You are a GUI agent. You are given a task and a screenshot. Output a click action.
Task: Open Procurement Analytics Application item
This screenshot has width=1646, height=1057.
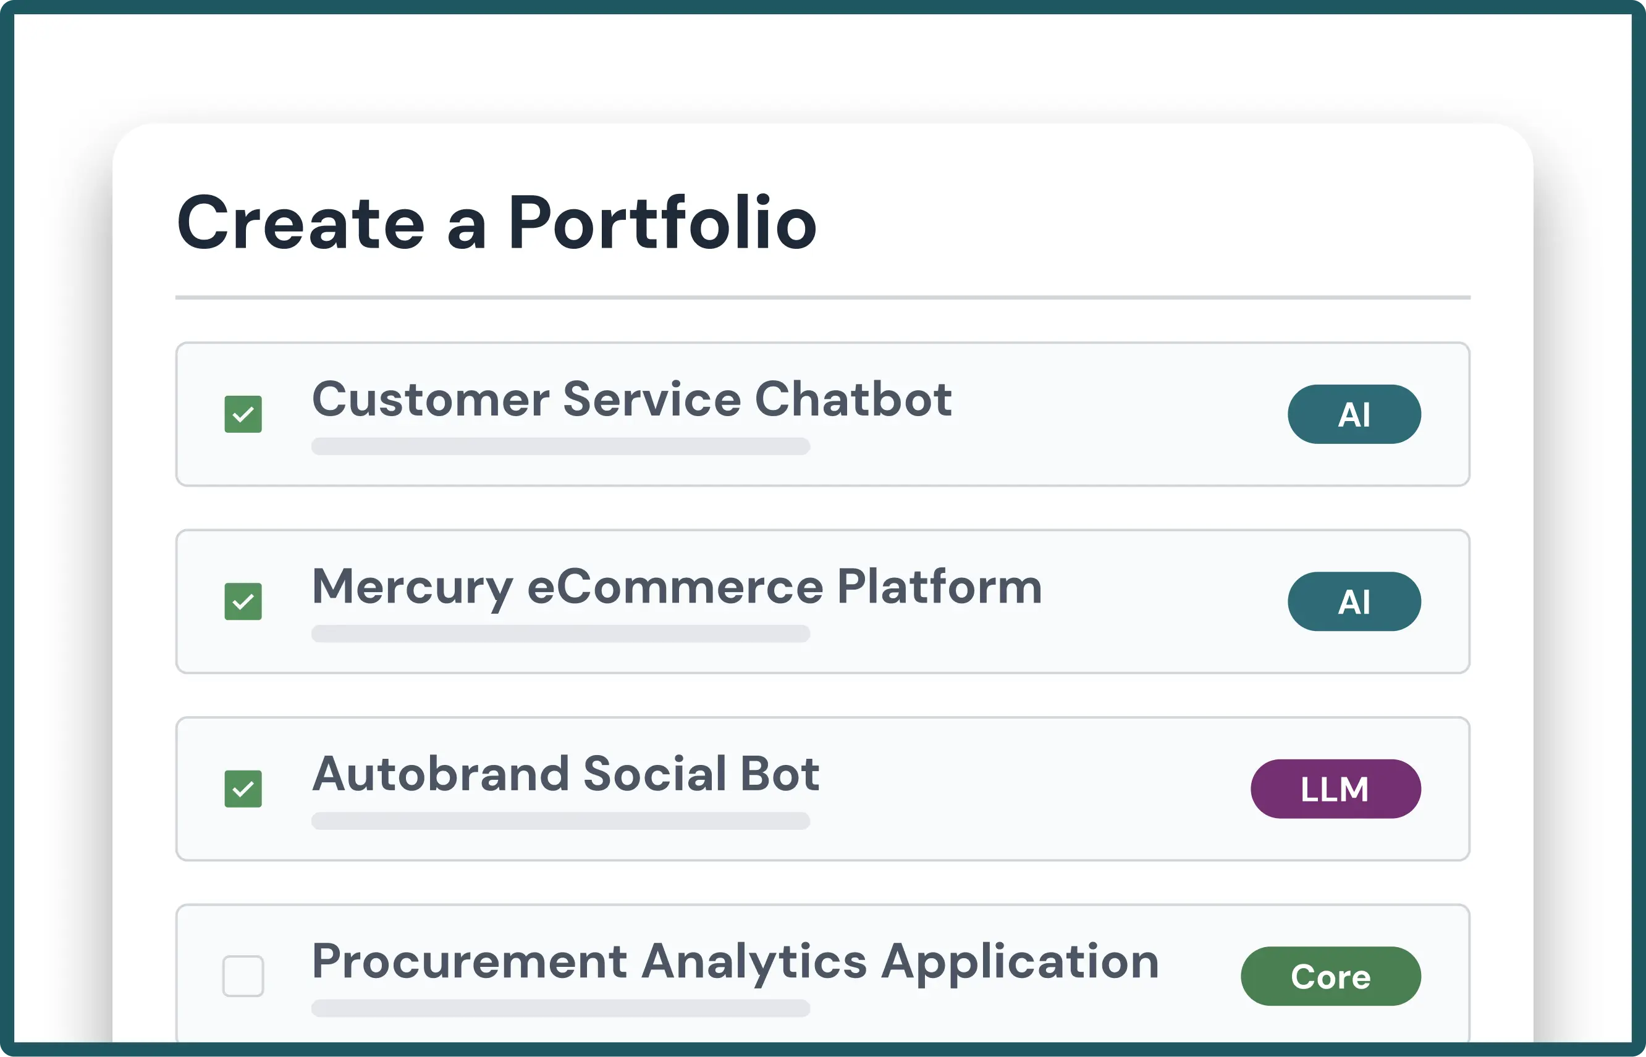735,961
